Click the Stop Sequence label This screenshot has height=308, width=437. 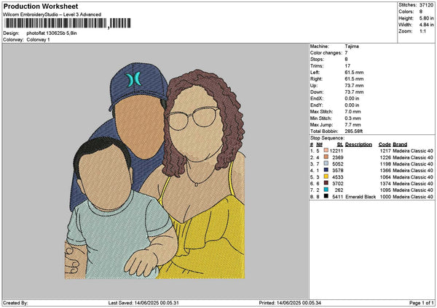(327, 138)
